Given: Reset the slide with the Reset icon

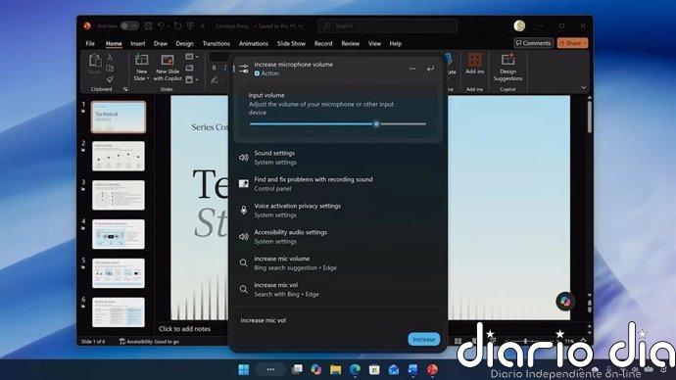Looking at the screenshot, I should 189,69.
